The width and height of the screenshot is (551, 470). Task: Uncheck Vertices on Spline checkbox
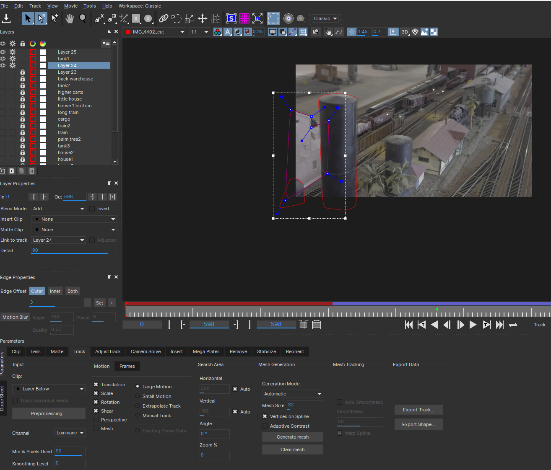coord(265,416)
